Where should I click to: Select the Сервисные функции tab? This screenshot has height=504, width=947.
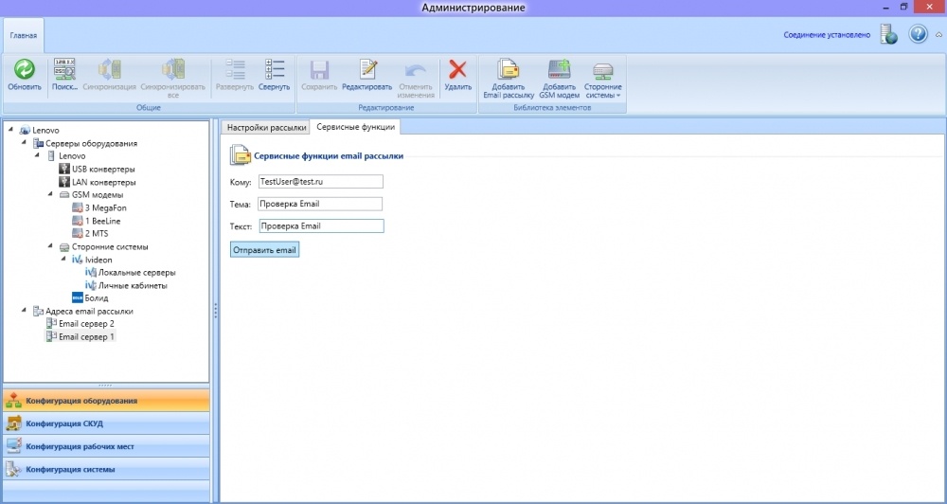pos(356,127)
